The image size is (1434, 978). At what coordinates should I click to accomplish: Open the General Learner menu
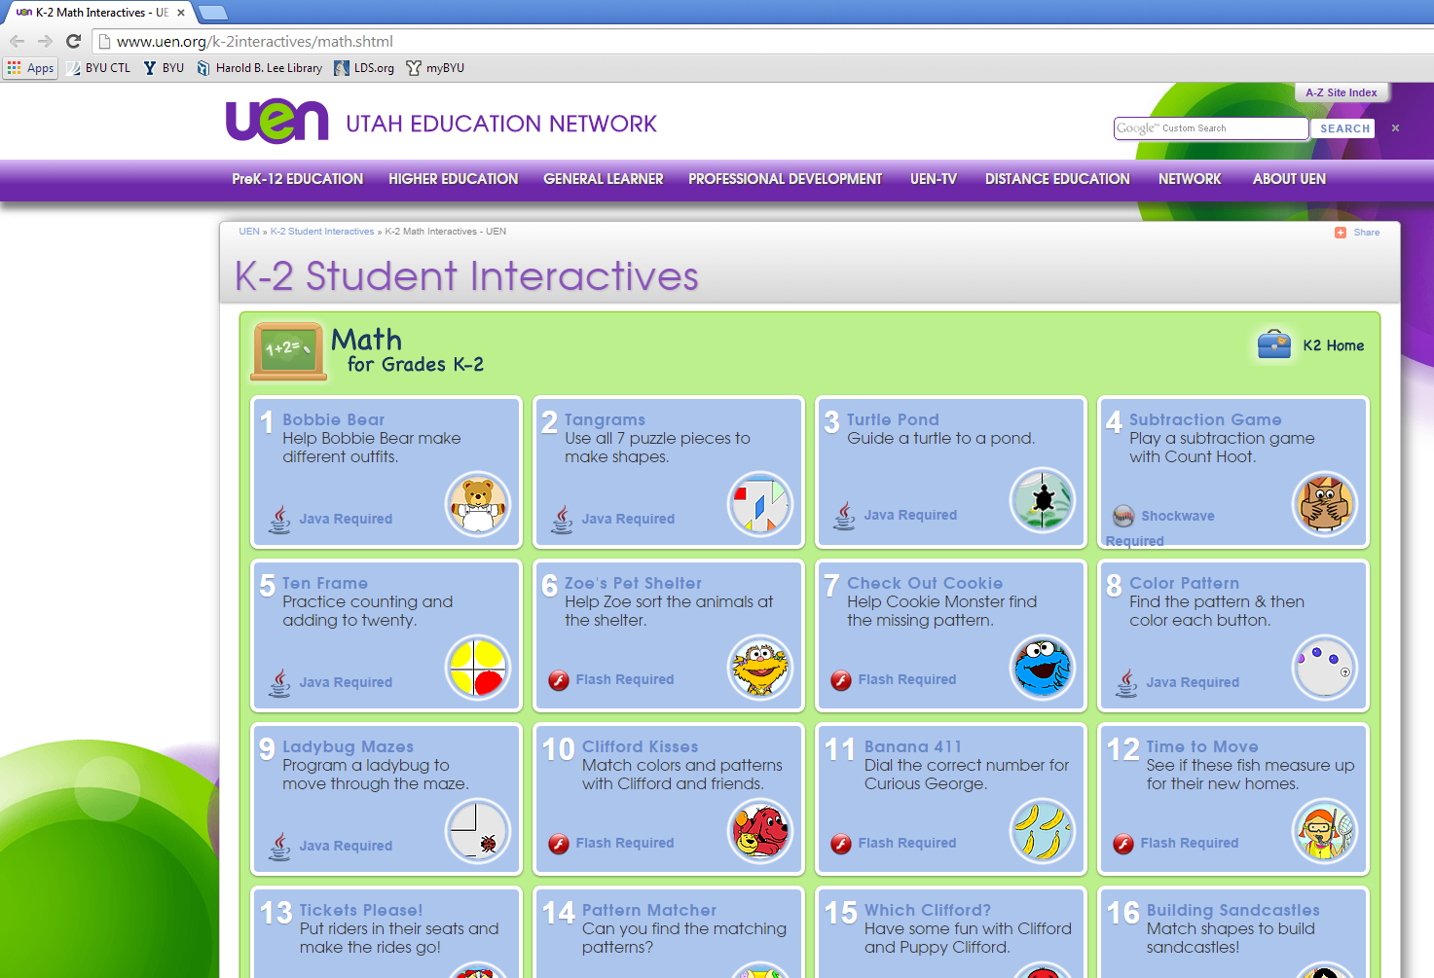pos(604,179)
